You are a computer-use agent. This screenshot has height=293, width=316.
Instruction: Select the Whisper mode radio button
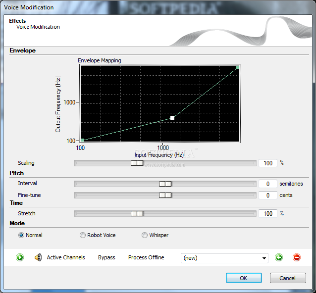click(145, 235)
